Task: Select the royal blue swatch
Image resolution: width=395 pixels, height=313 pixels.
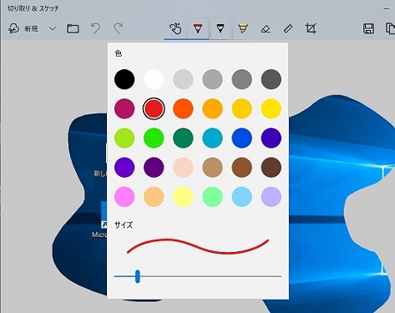Action: pyautogui.click(x=242, y=138)
